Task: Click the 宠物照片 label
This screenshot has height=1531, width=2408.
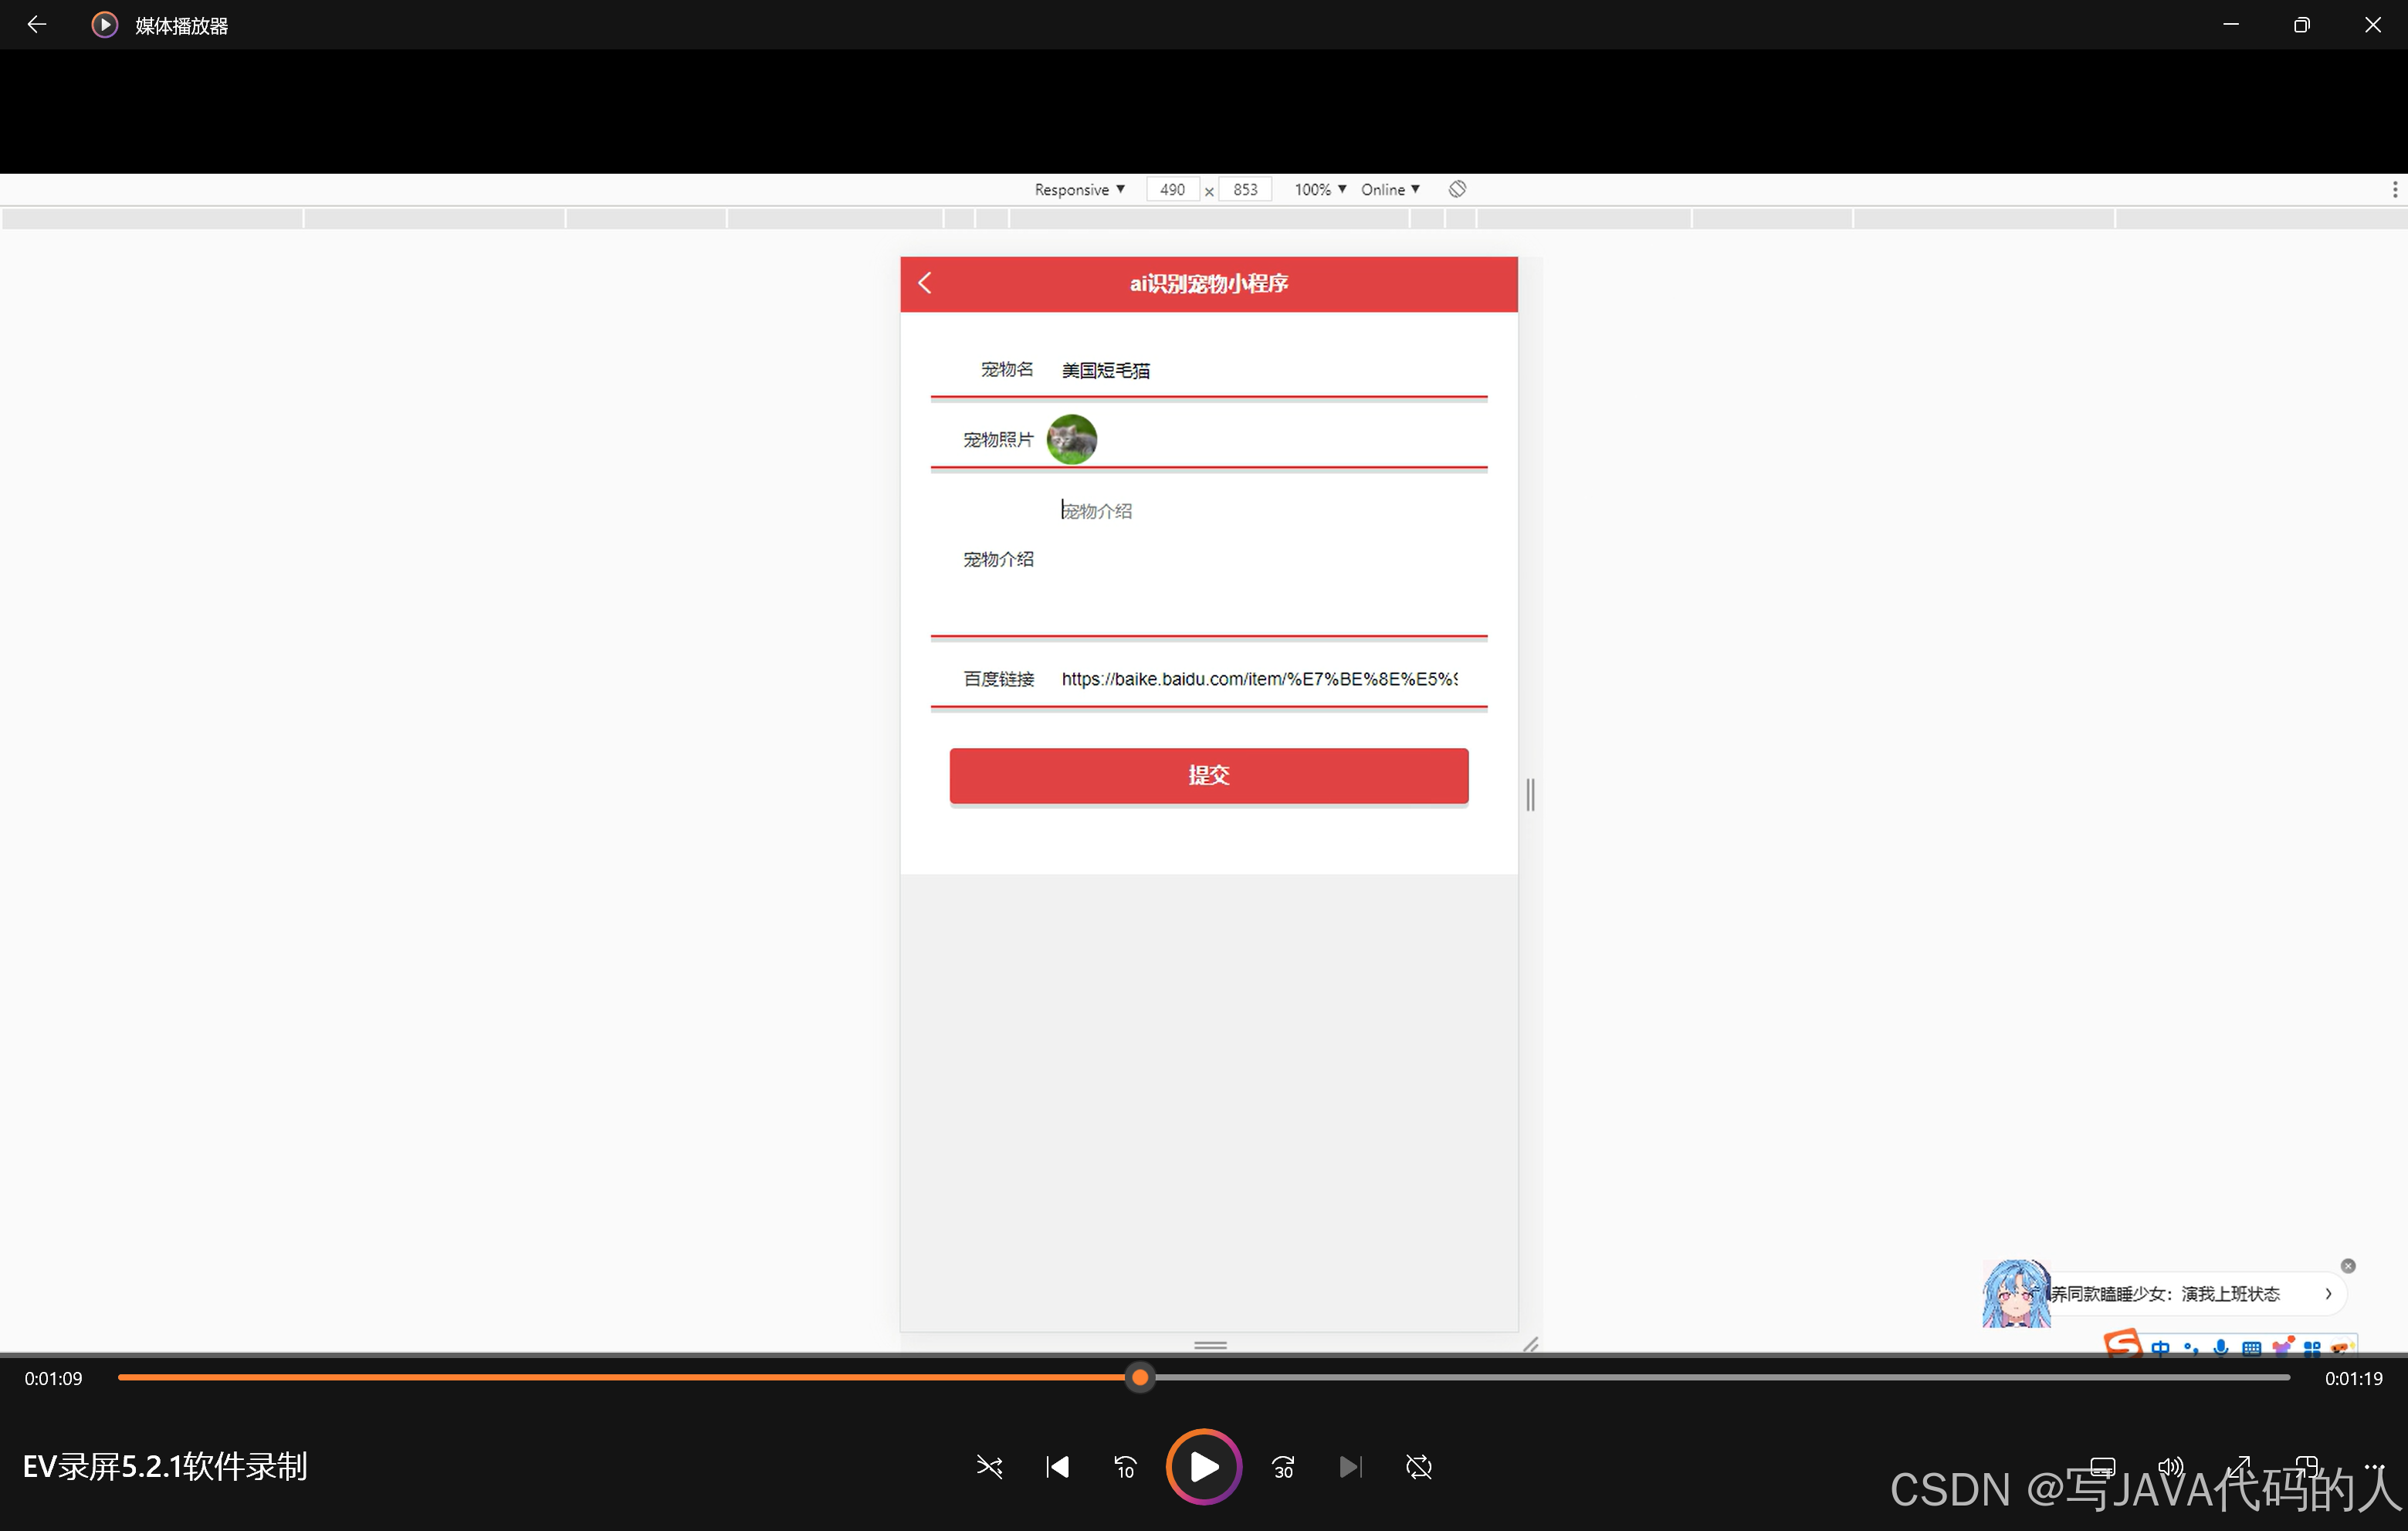Action: (x=998, y=440)
